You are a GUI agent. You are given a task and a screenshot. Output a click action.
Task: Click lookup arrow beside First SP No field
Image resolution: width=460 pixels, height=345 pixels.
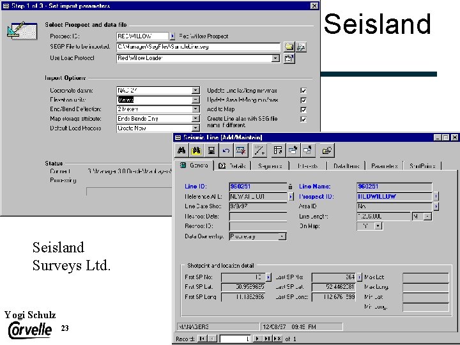(x=268, y=277)
